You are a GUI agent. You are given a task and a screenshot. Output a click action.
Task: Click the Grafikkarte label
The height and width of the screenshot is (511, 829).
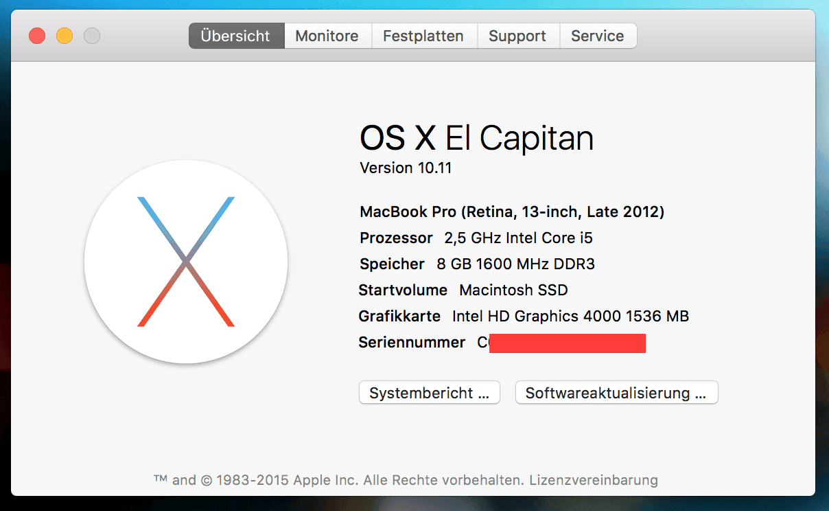tap(399, 317)
